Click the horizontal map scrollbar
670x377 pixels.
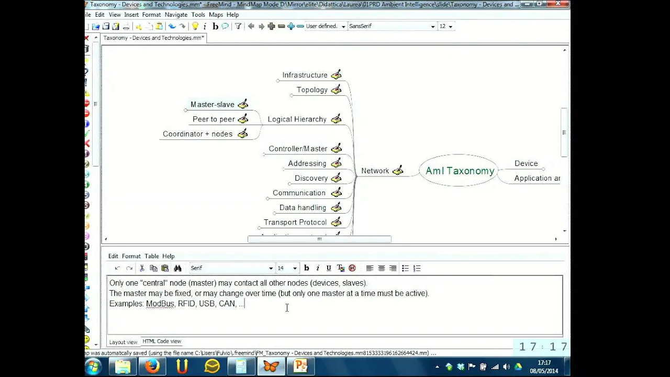(x=319, y=239)
